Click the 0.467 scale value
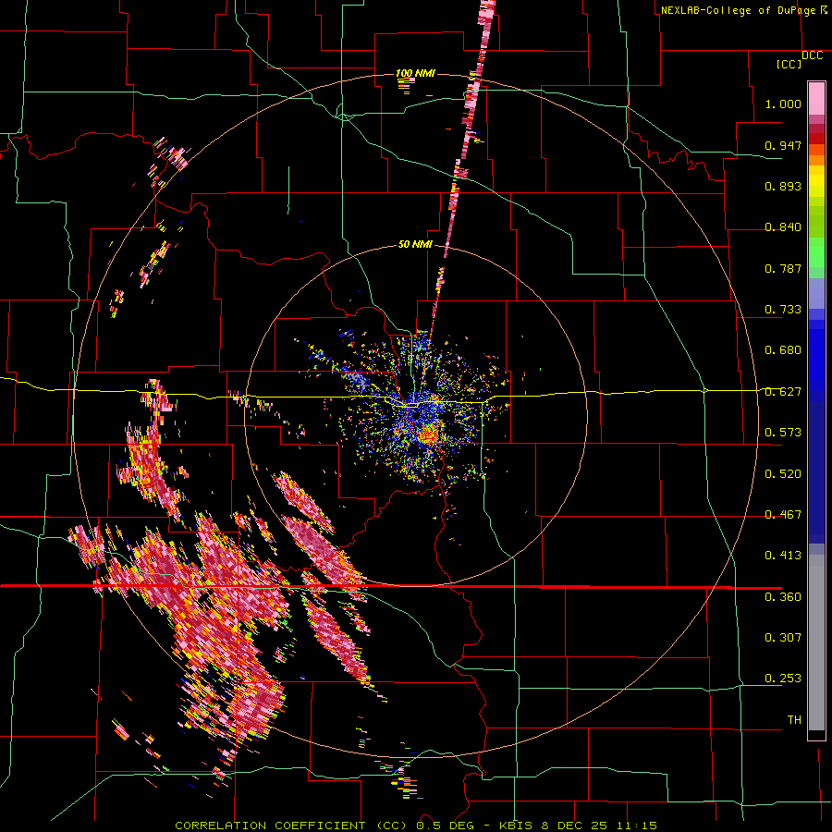Image resolution: width=832 pixels, height=832 pixels. [783, 515]
